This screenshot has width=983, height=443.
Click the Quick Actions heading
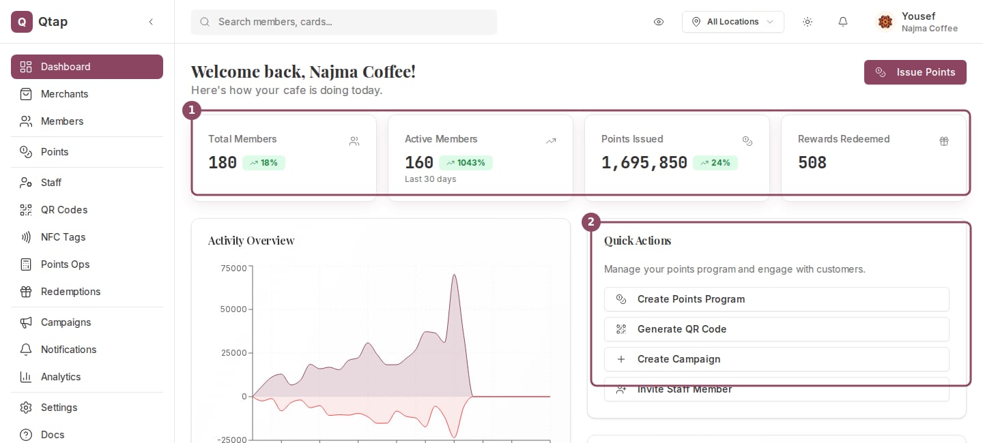click(x=638, y=241)
